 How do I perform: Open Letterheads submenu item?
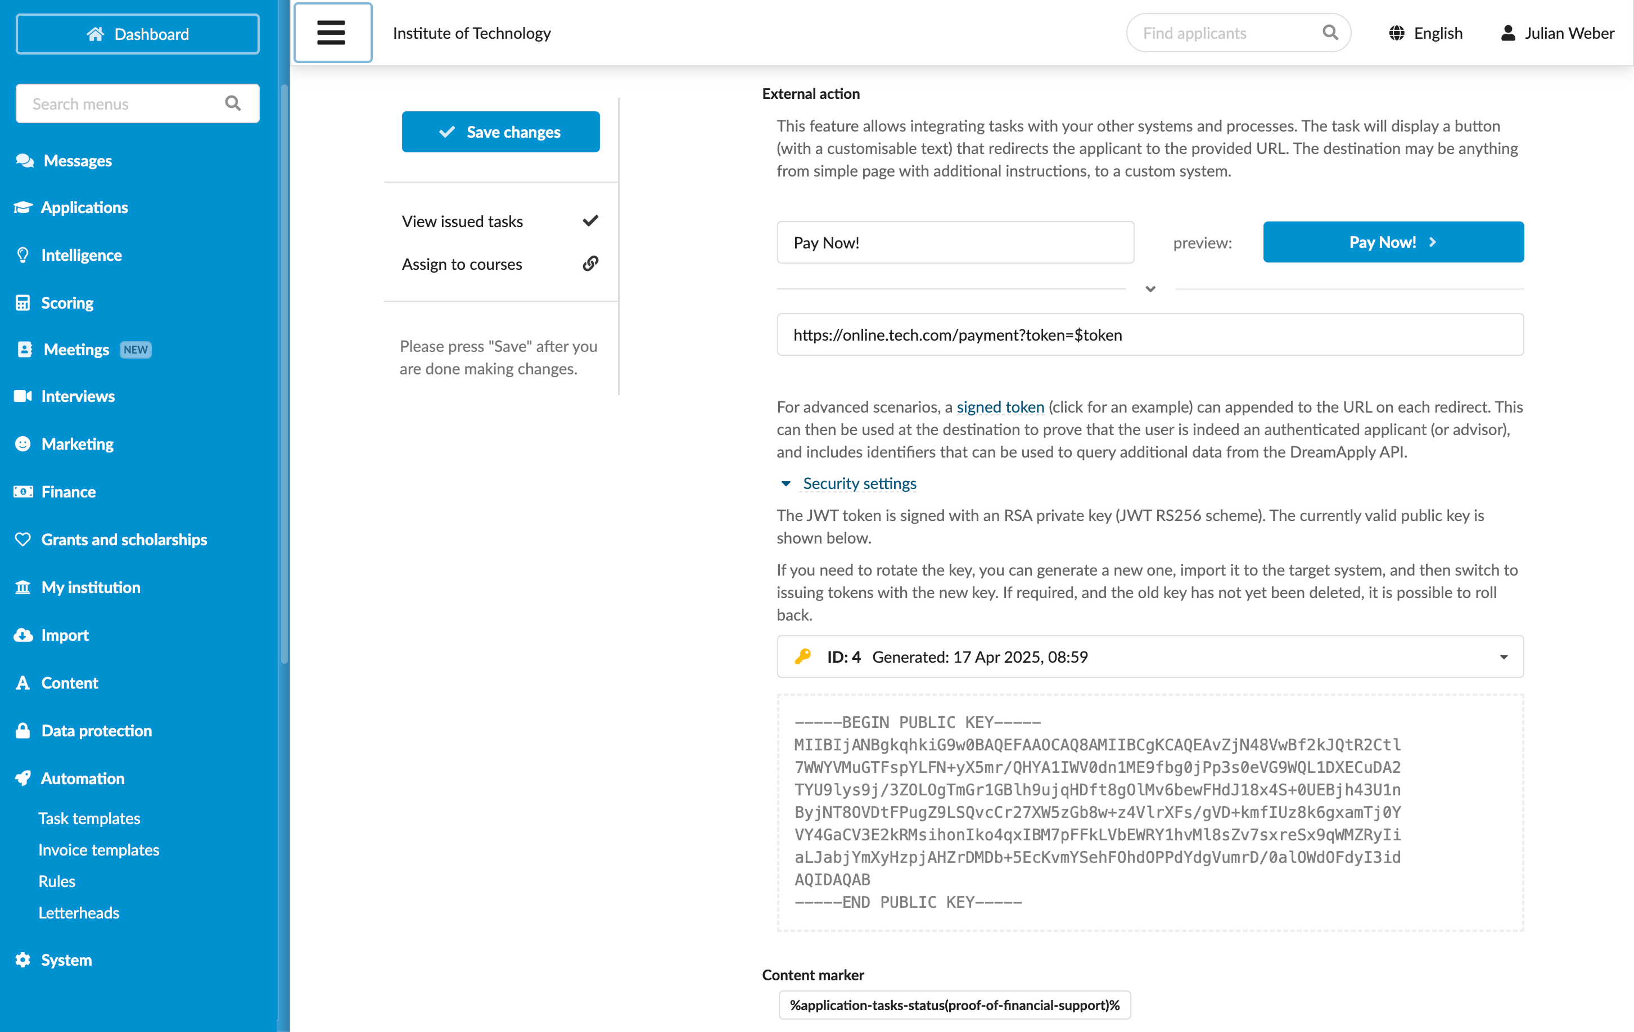point(79,913)
